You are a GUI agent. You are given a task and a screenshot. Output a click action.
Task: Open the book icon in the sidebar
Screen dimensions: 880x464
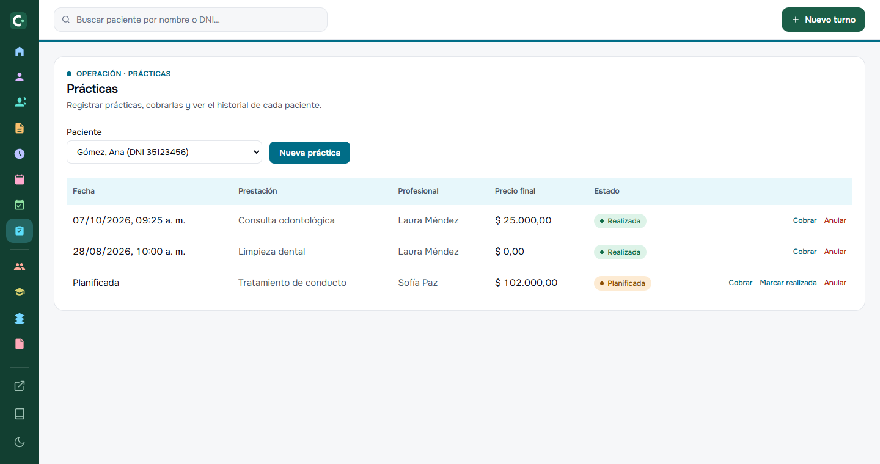tap(20, 414)
